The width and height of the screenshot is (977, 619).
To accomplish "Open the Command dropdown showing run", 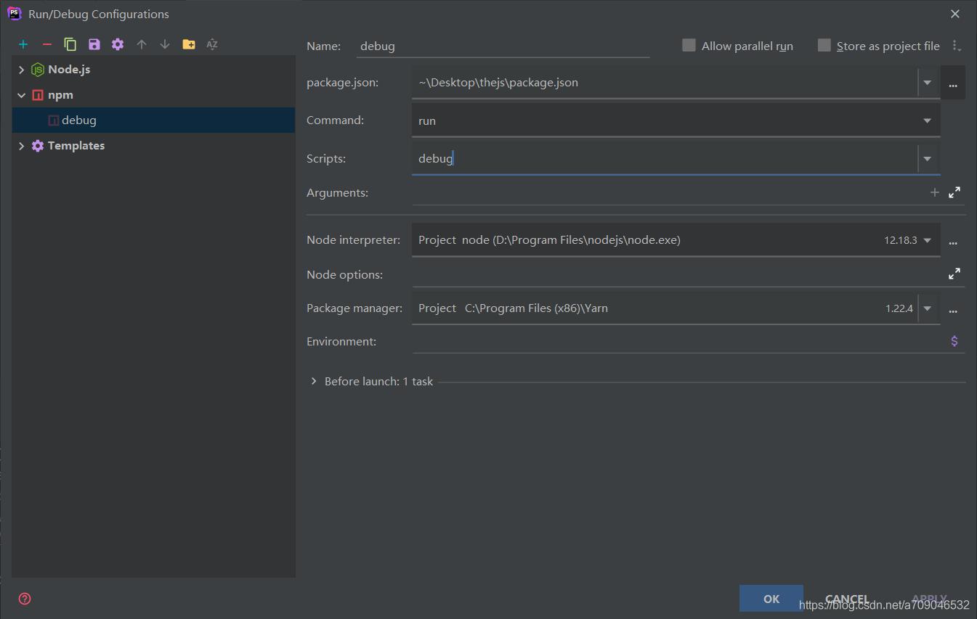I will click(x=927, y=120).
